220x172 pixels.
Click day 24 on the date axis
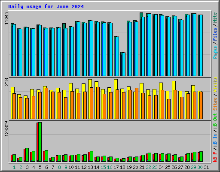tap(161, 167)
